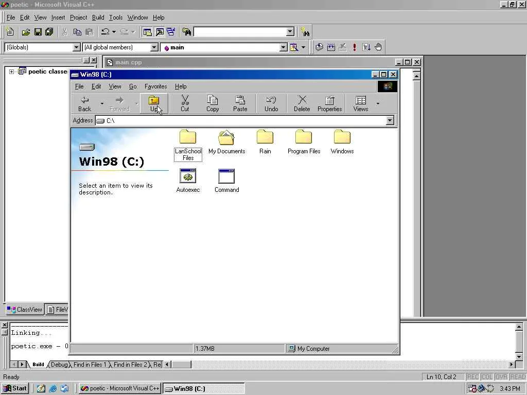Click the hand breakpoint icon
The height and width of the screenshot is (395, 527).
pos(378,47)
